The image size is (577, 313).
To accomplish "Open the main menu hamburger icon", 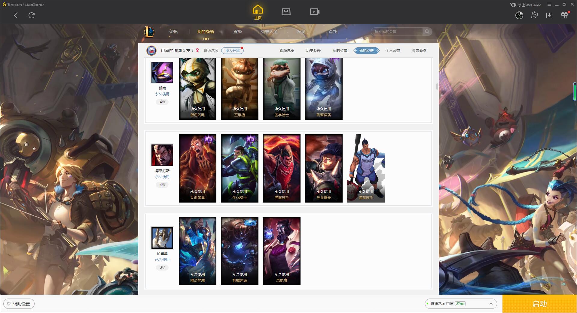I will [x=549, y=5].
